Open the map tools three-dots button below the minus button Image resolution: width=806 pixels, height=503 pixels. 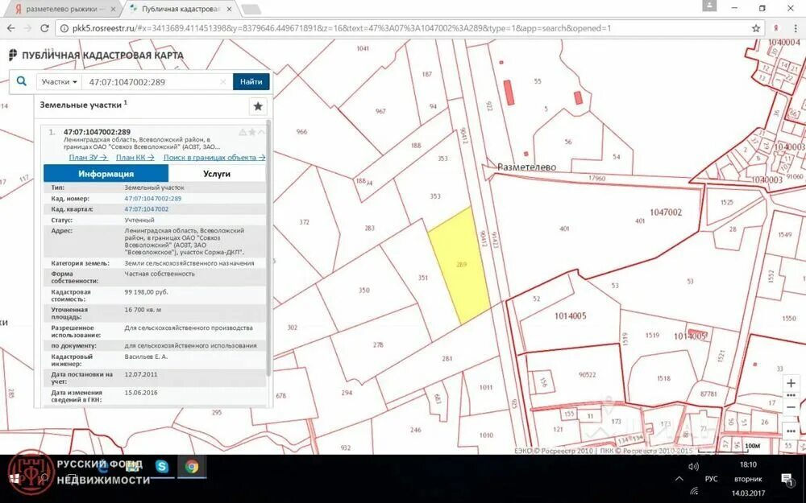(791, 431)
